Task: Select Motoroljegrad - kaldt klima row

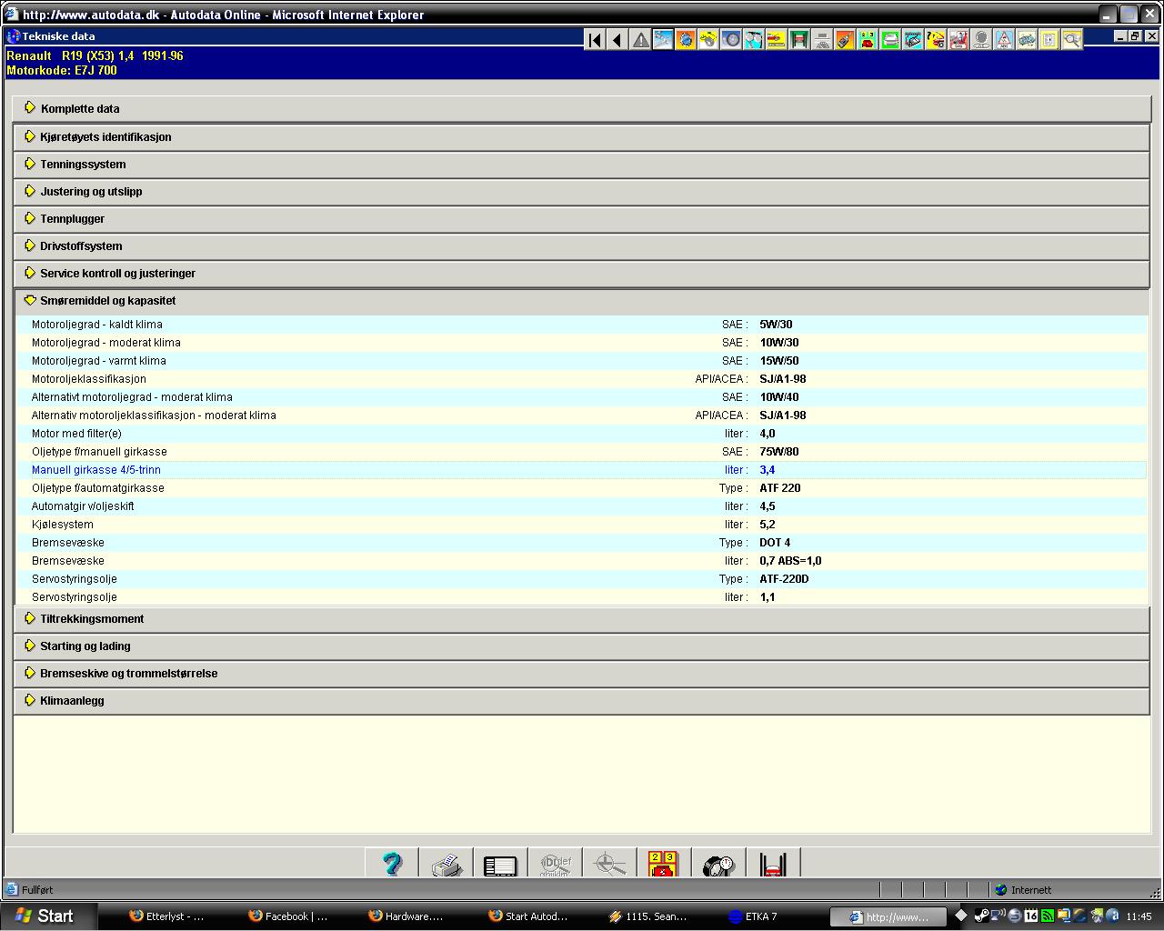Action: click(582, 325)
